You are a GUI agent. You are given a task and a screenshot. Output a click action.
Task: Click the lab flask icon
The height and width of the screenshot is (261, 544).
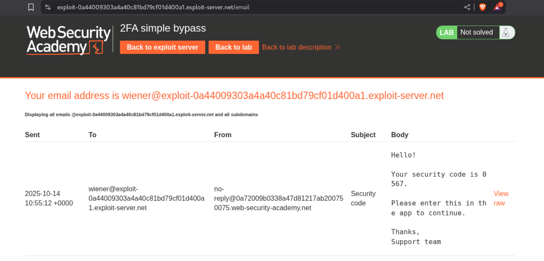(x=506, y=33)
